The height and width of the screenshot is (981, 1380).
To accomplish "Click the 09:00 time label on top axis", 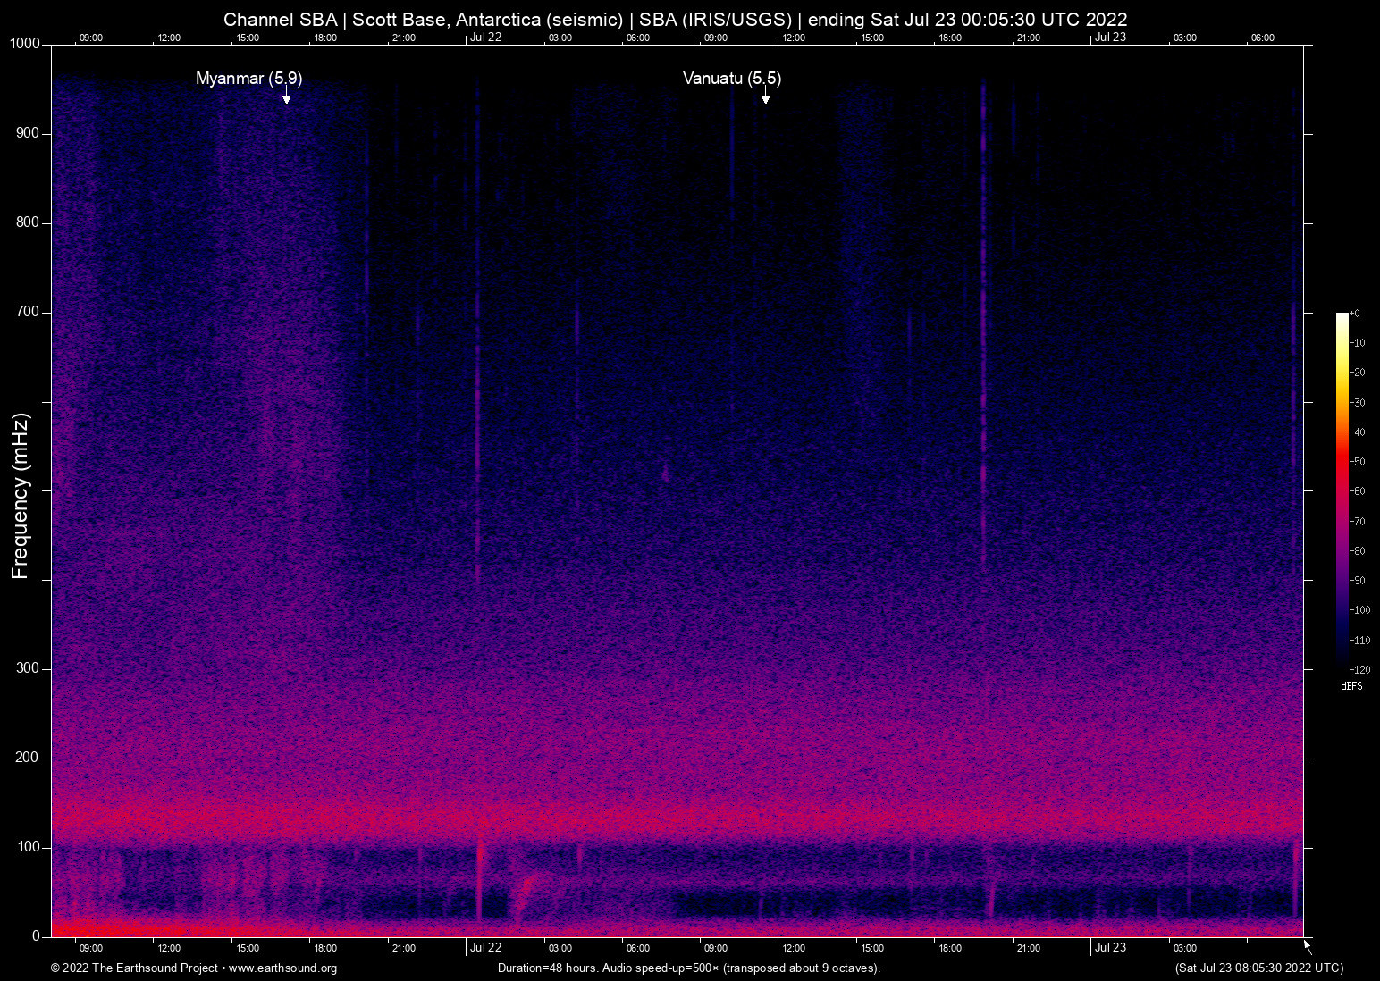I will [91, 38].
